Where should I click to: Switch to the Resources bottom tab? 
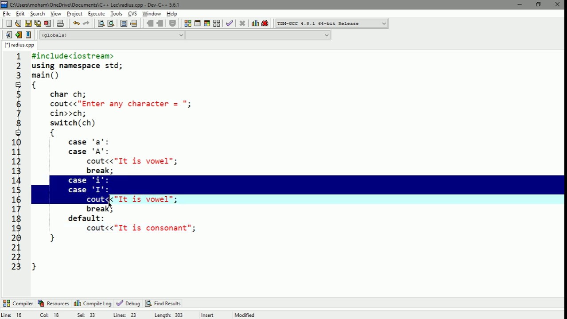click(53, 303)
